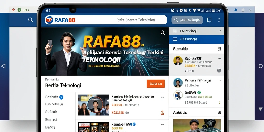Image resolution: width=264 pixels, height=132 pixels.
Task: Expand the Rancata Tehrdagjn chevron
Action: coord(220,81)
